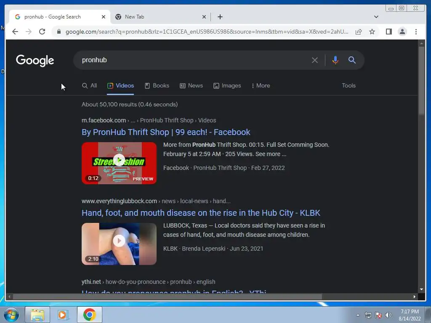Start voice search with microphone

[335, 60]
